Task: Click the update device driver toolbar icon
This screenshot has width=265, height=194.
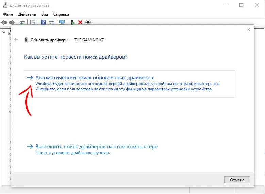Action: tap(72, 22)
